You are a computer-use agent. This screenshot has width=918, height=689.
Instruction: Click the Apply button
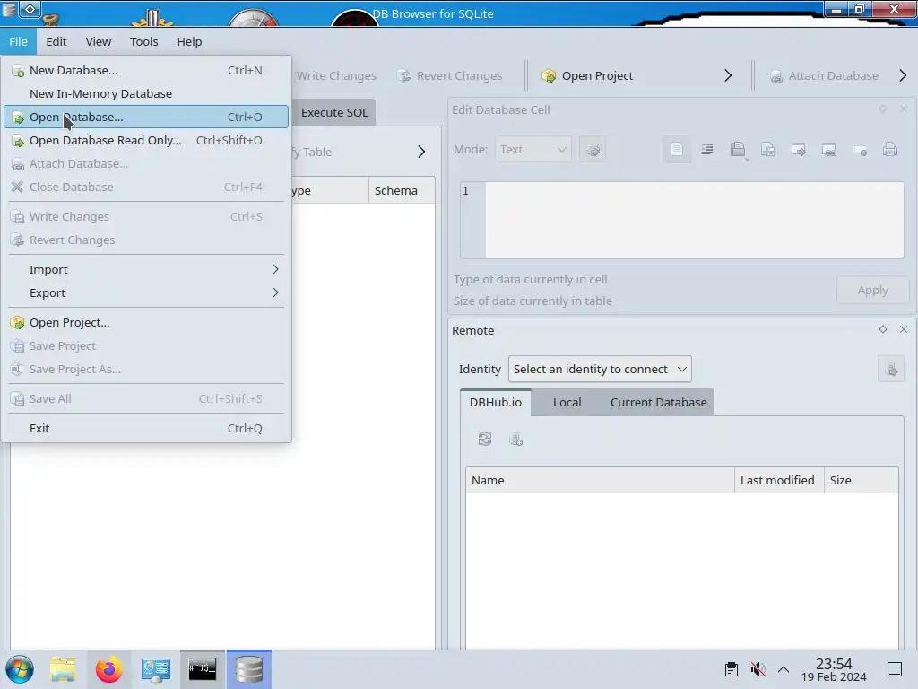point(872,290)
